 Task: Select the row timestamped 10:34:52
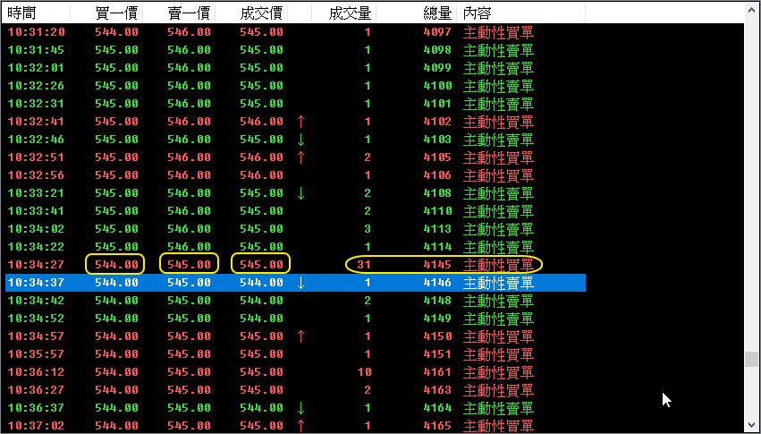(x=295, y=319)
